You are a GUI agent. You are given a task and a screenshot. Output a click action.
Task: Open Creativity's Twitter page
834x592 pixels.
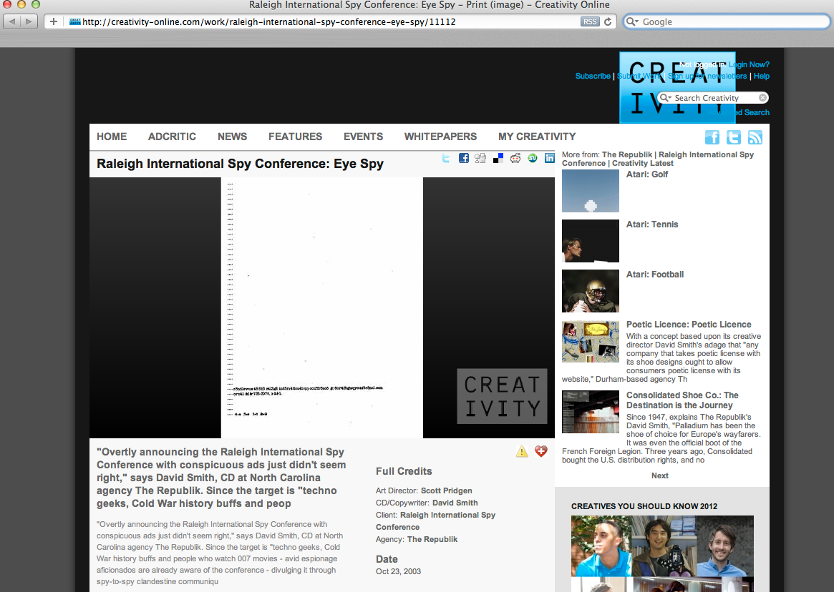[x=734, y=137]
